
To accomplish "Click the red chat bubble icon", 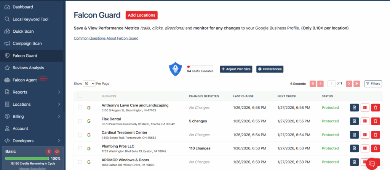I will pyautogui.click(x=372, y=164).
